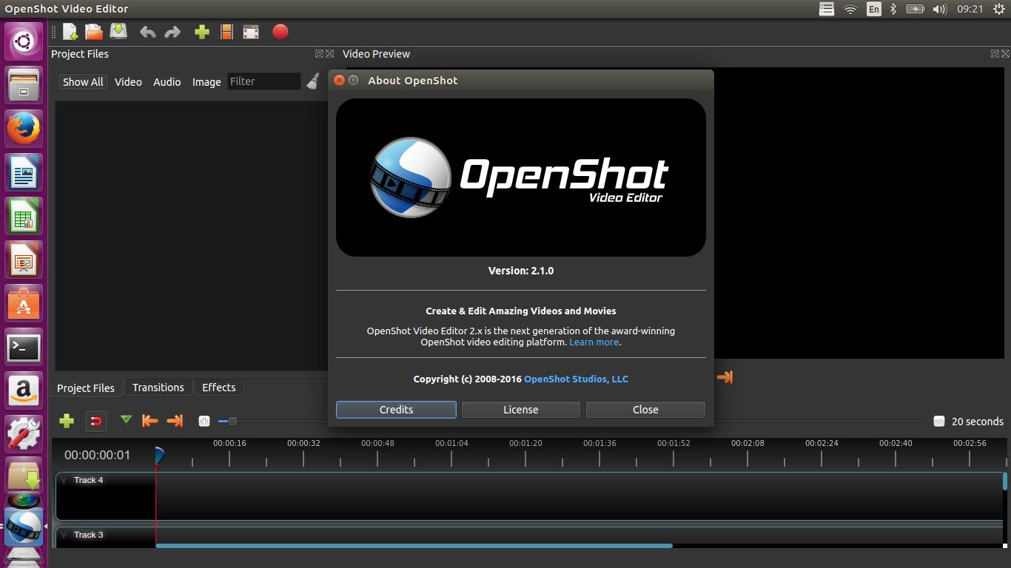Open LibreOffice Impress from the dock
Image resolution: width=1011 pixels, height=568 pixels.
click(24, 260)
